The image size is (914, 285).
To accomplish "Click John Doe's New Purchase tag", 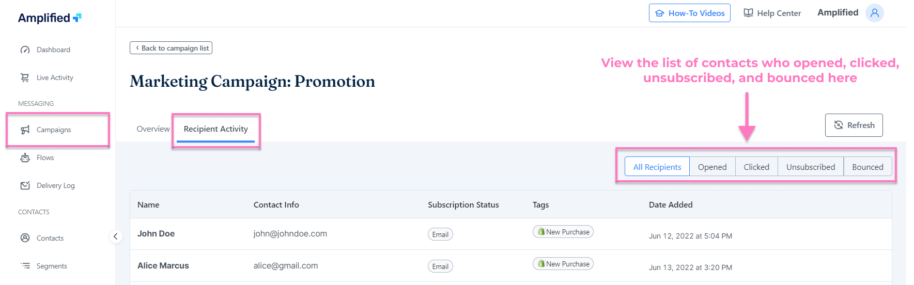I will [x=563, y=232].
